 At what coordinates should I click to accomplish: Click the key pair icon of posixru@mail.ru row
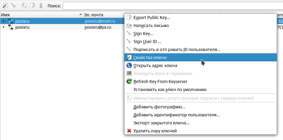(11, 21)
